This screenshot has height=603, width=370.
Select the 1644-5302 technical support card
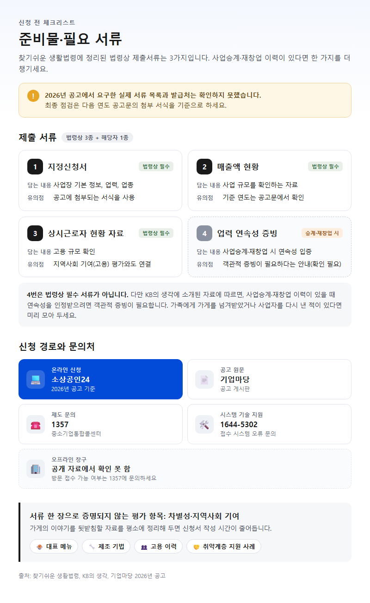pos(269,424)
